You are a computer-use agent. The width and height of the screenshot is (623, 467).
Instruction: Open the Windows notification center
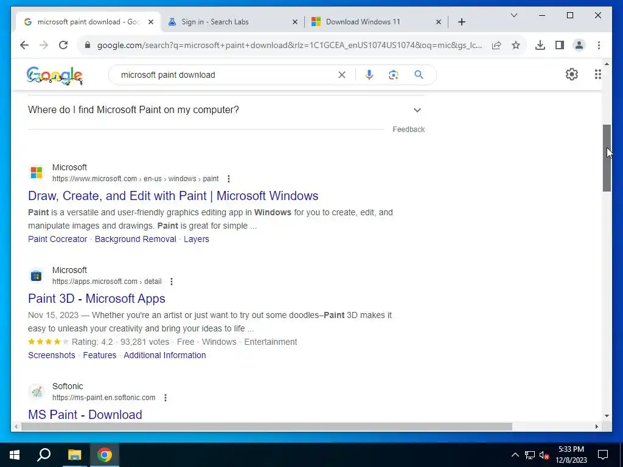pos(603,455)
